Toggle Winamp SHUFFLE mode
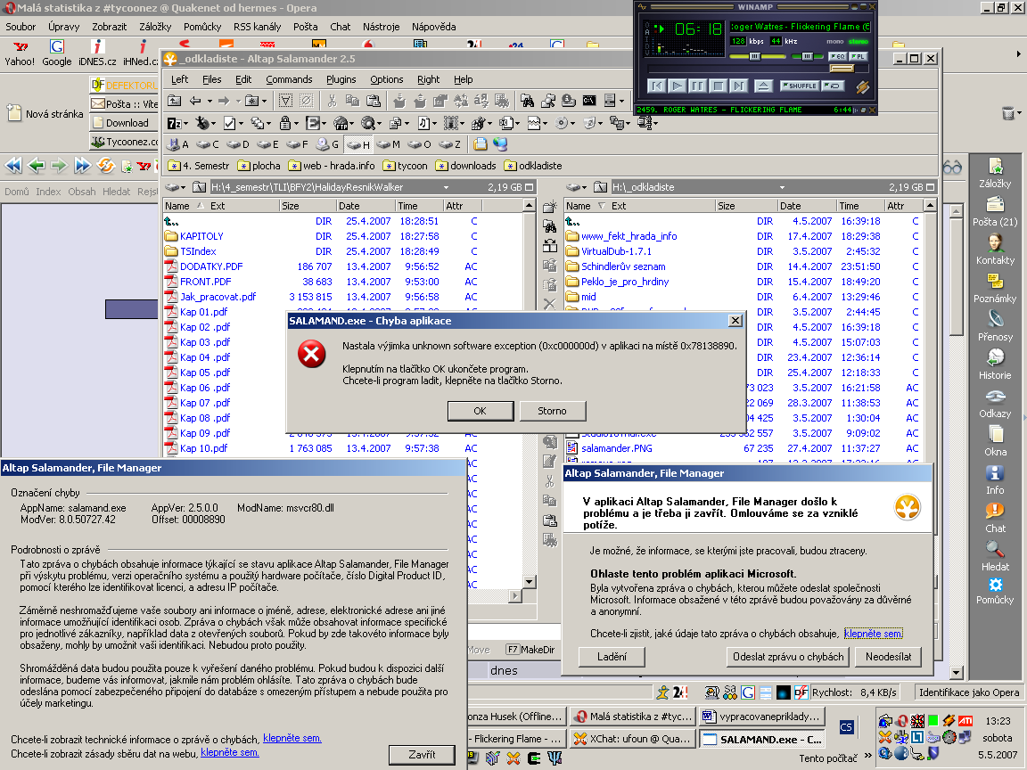1027x770 pixels. point(799,86)
